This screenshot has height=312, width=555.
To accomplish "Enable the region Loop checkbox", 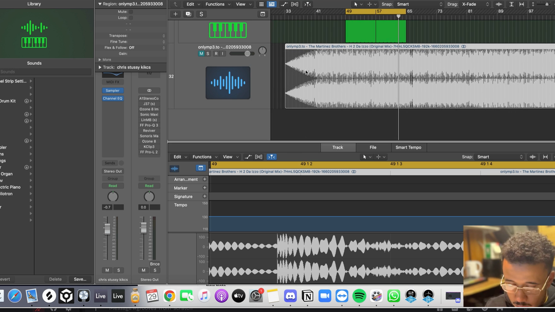I will click(131, 17).
